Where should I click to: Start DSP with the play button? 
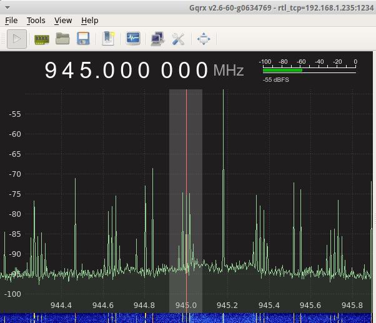pyautogui.click(x=17, y=39)
